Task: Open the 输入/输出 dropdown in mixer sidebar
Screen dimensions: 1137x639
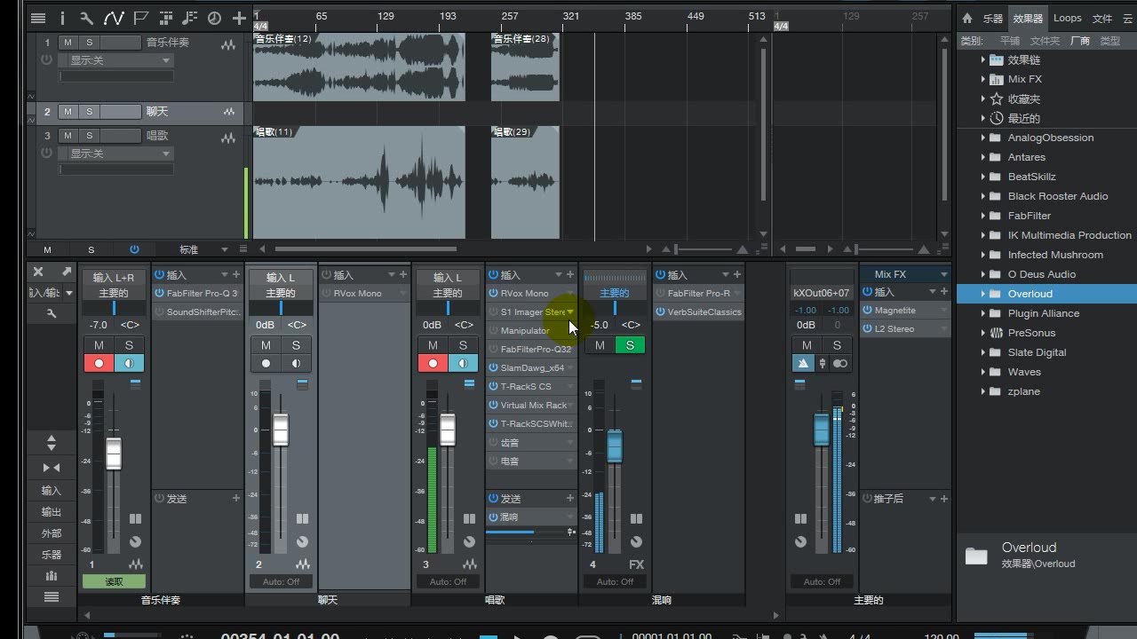Action: [x=52, y=293]
